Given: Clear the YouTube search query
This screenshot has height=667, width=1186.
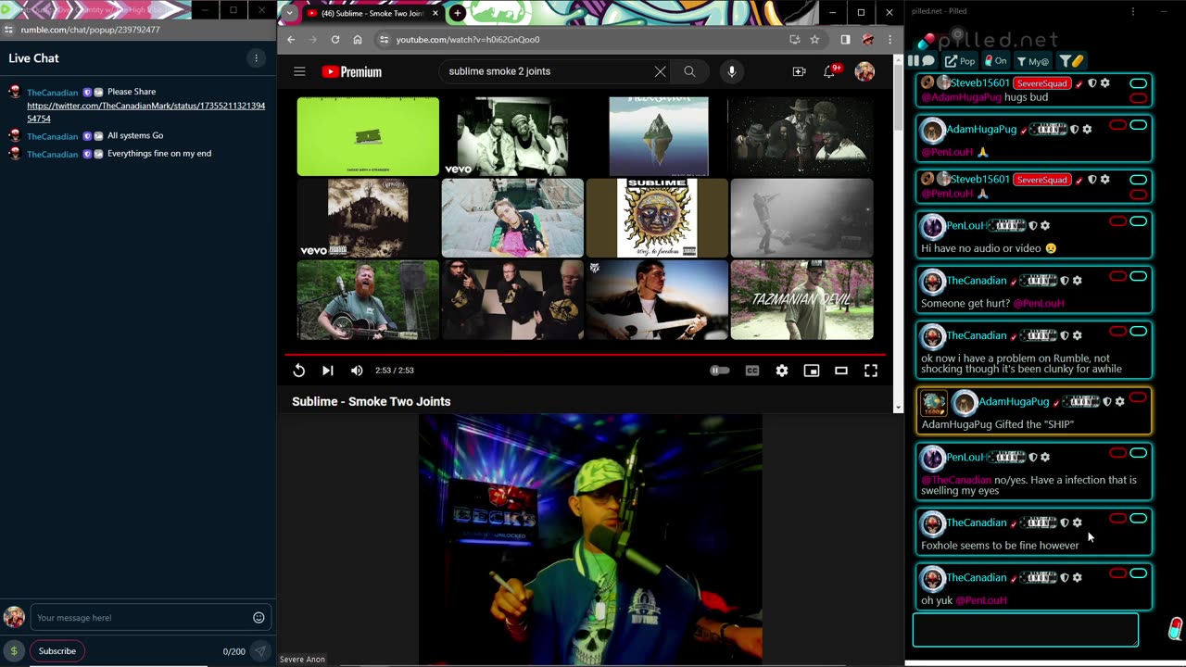Looking at the screenshot, I should click(x=660, y=71).
